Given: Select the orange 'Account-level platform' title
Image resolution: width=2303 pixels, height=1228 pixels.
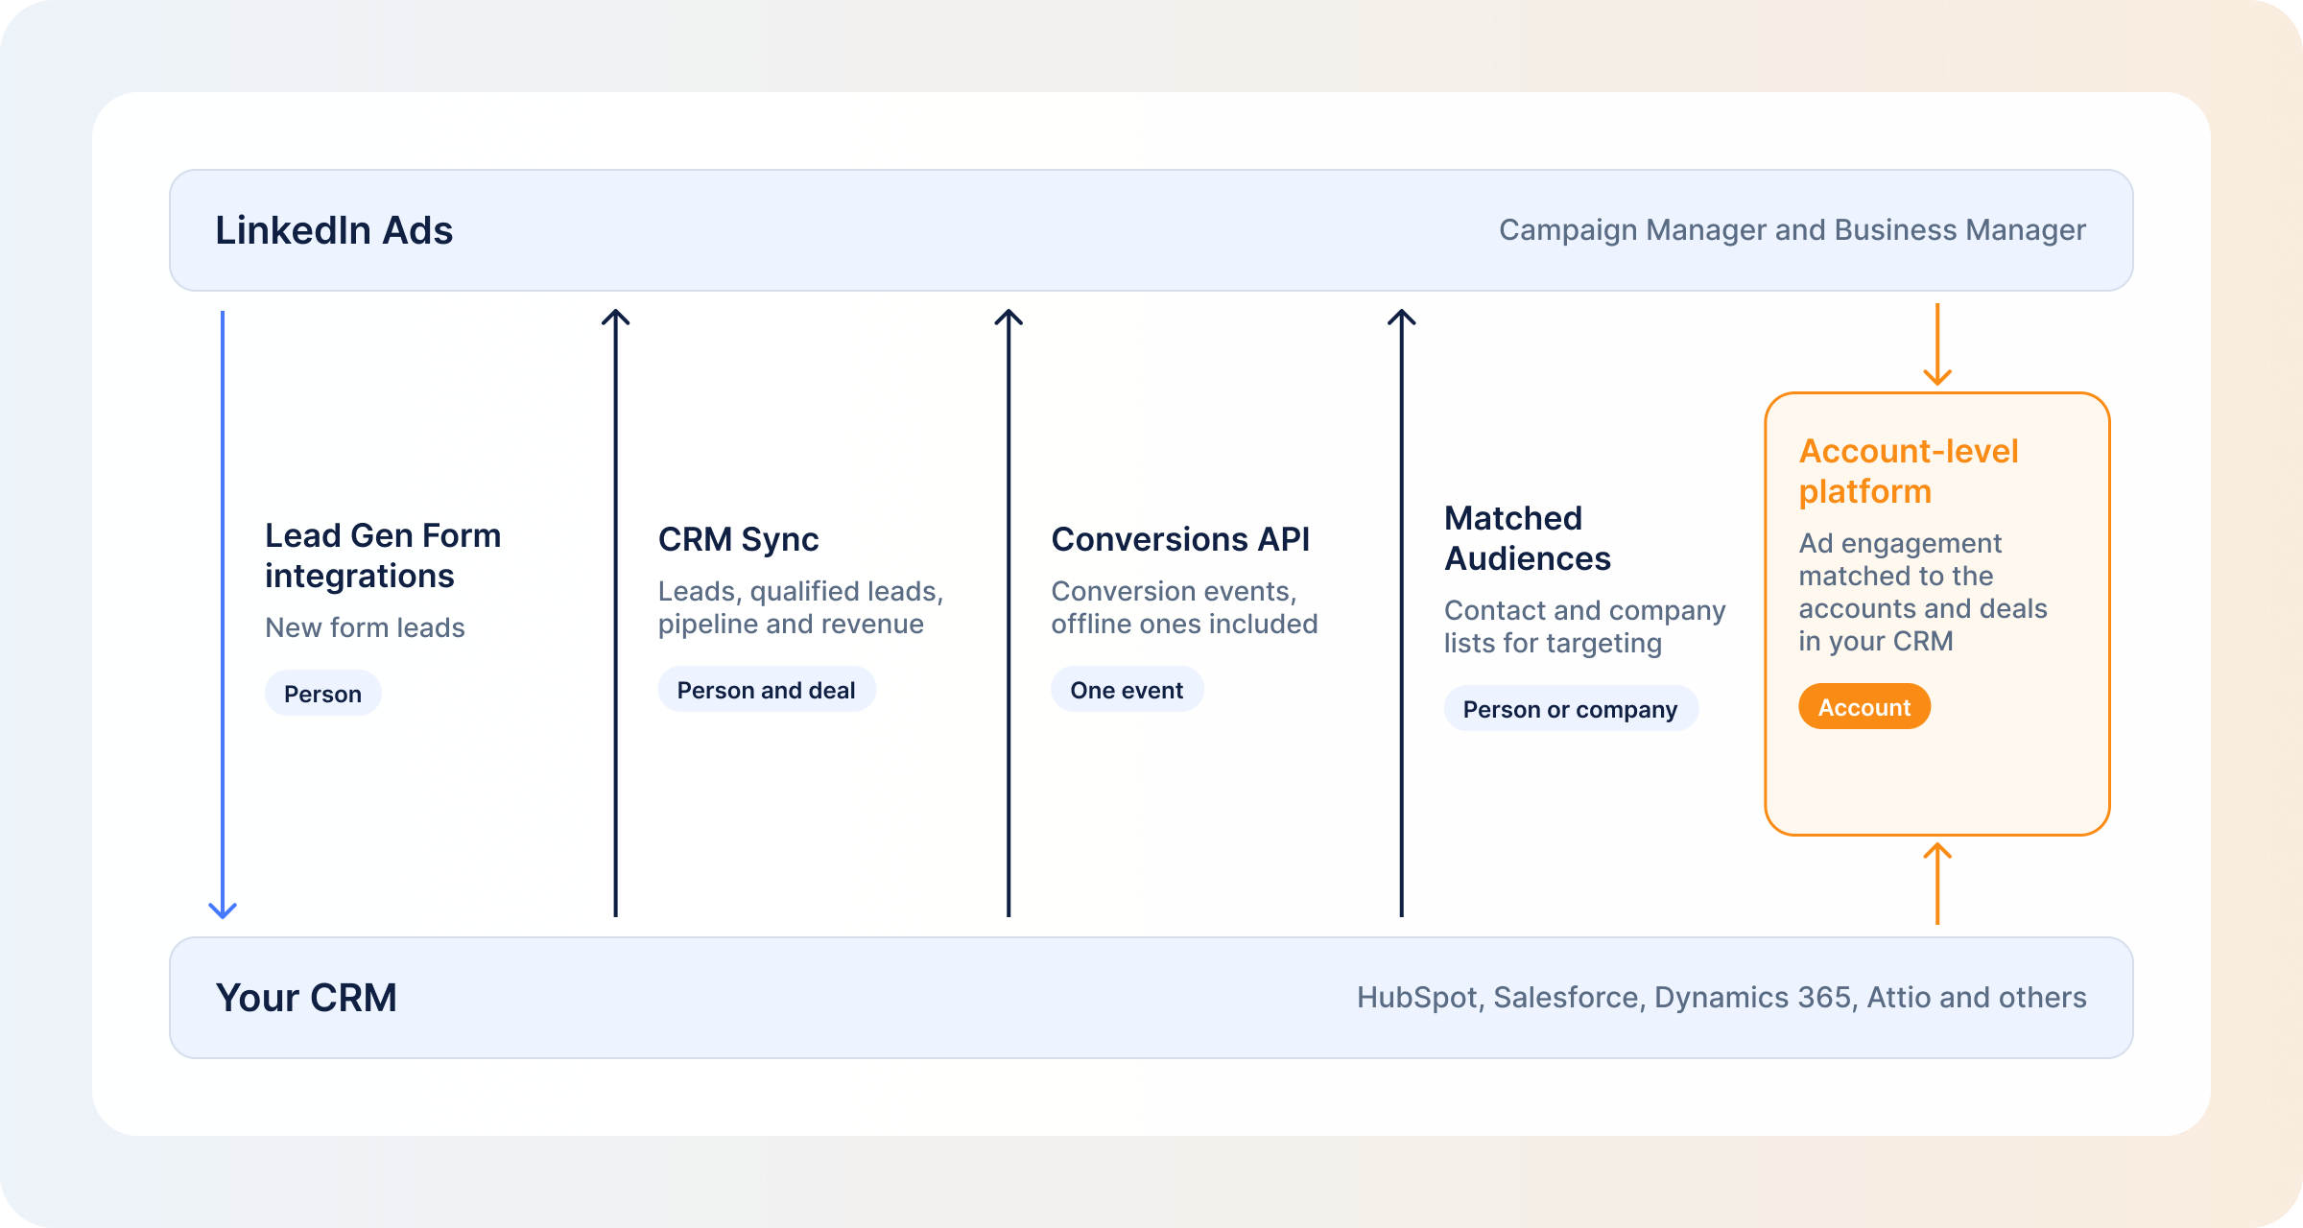Looking at the screenshot, I should coord(1908,471).
